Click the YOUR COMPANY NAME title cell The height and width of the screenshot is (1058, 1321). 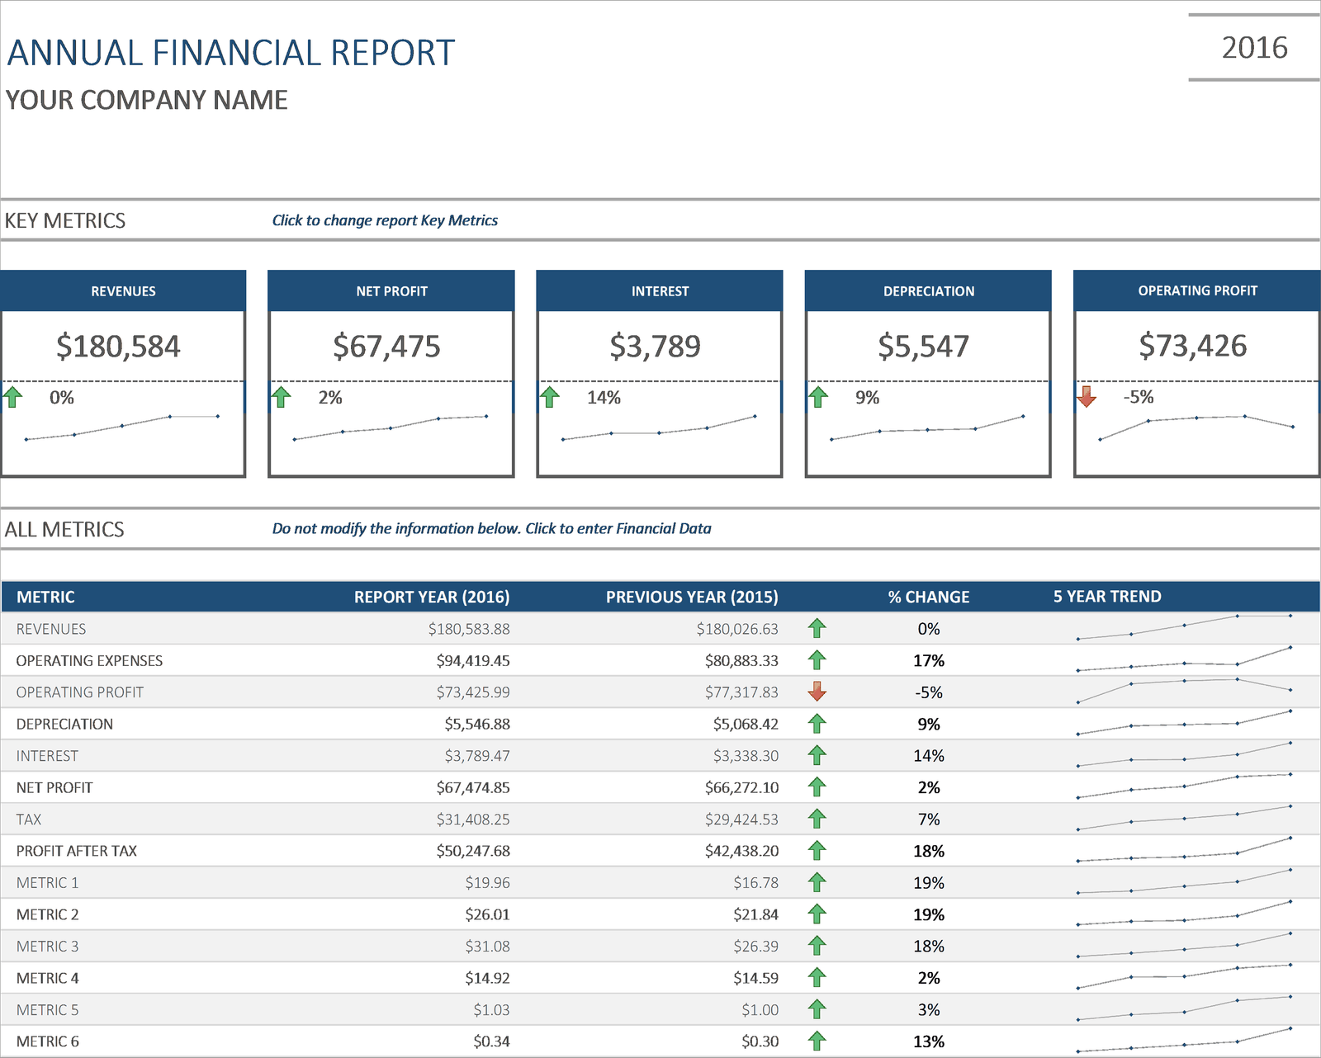[x=147, y=100]
